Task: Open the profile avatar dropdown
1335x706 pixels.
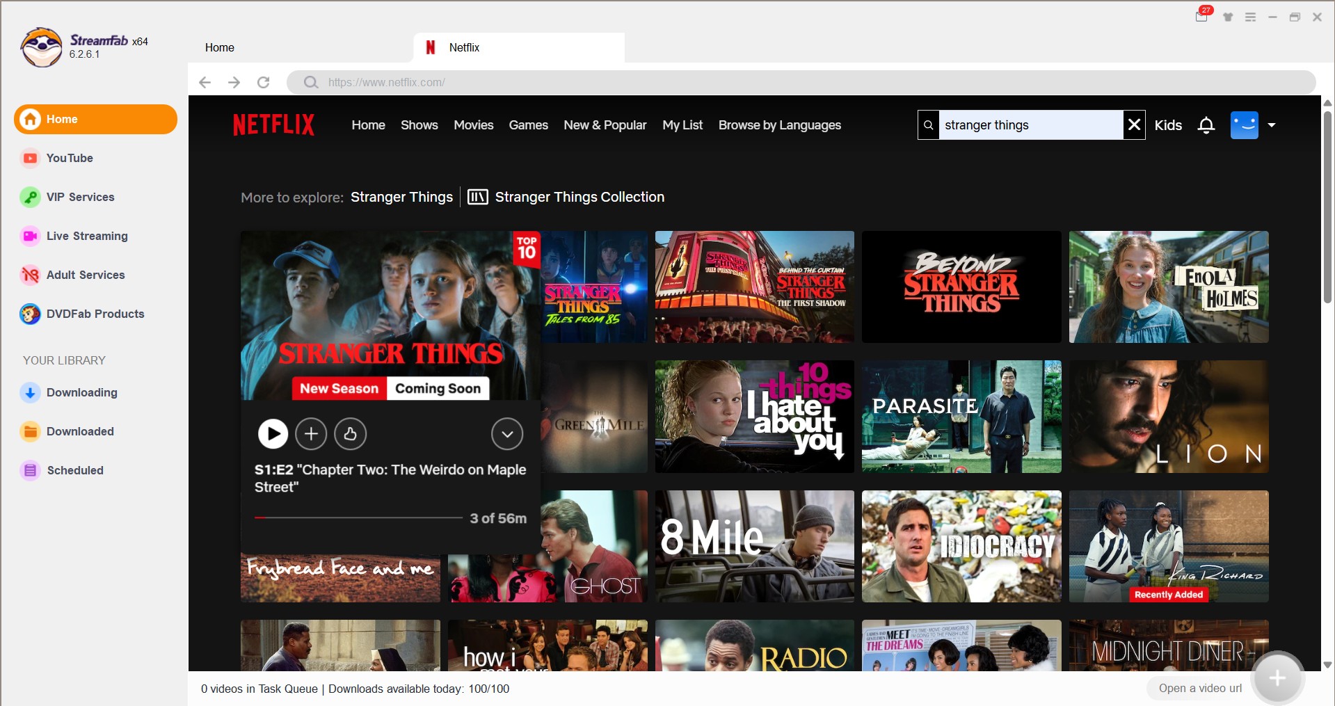Action: coord(1272,125)
